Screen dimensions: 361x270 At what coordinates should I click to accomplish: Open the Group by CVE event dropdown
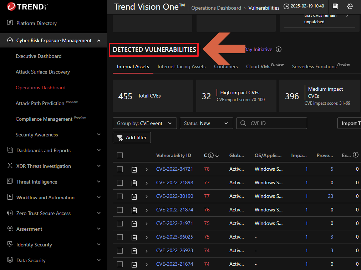144,123
